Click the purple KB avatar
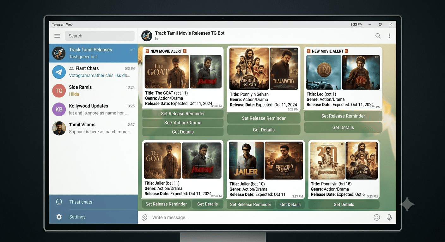 [x=59, y=110]
